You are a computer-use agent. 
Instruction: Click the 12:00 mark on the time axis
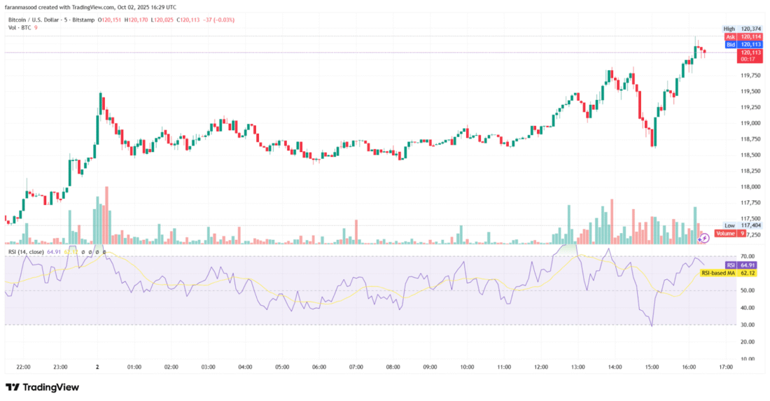(x=541, y=367)
